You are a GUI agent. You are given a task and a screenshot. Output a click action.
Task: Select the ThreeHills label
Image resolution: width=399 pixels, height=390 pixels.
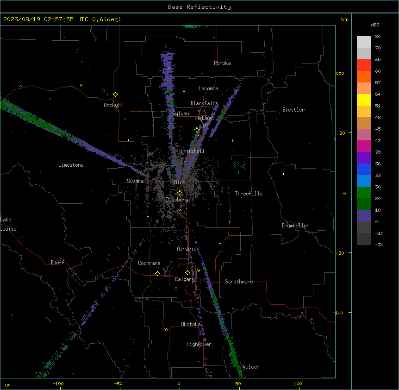249,194
